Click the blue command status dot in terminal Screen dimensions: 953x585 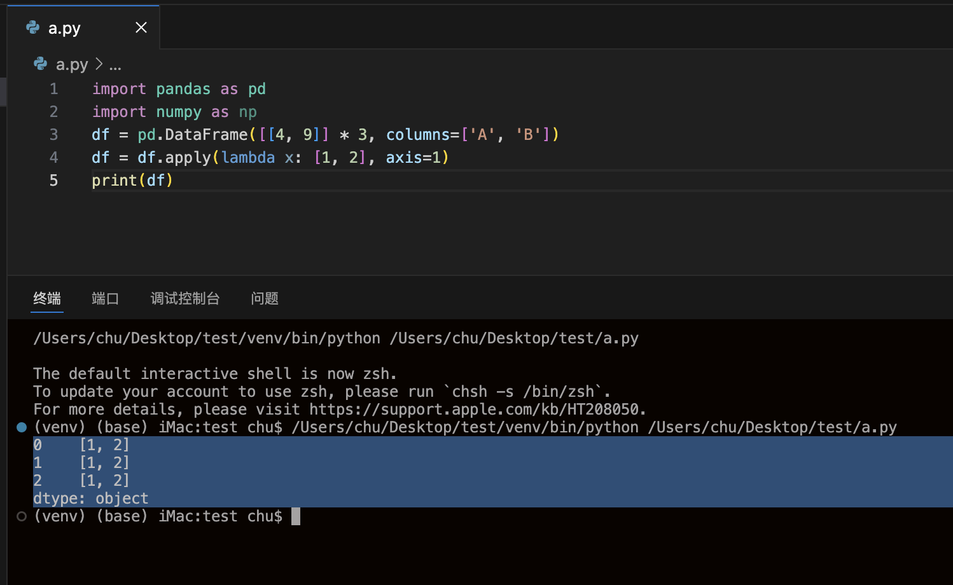click(22, 427)
